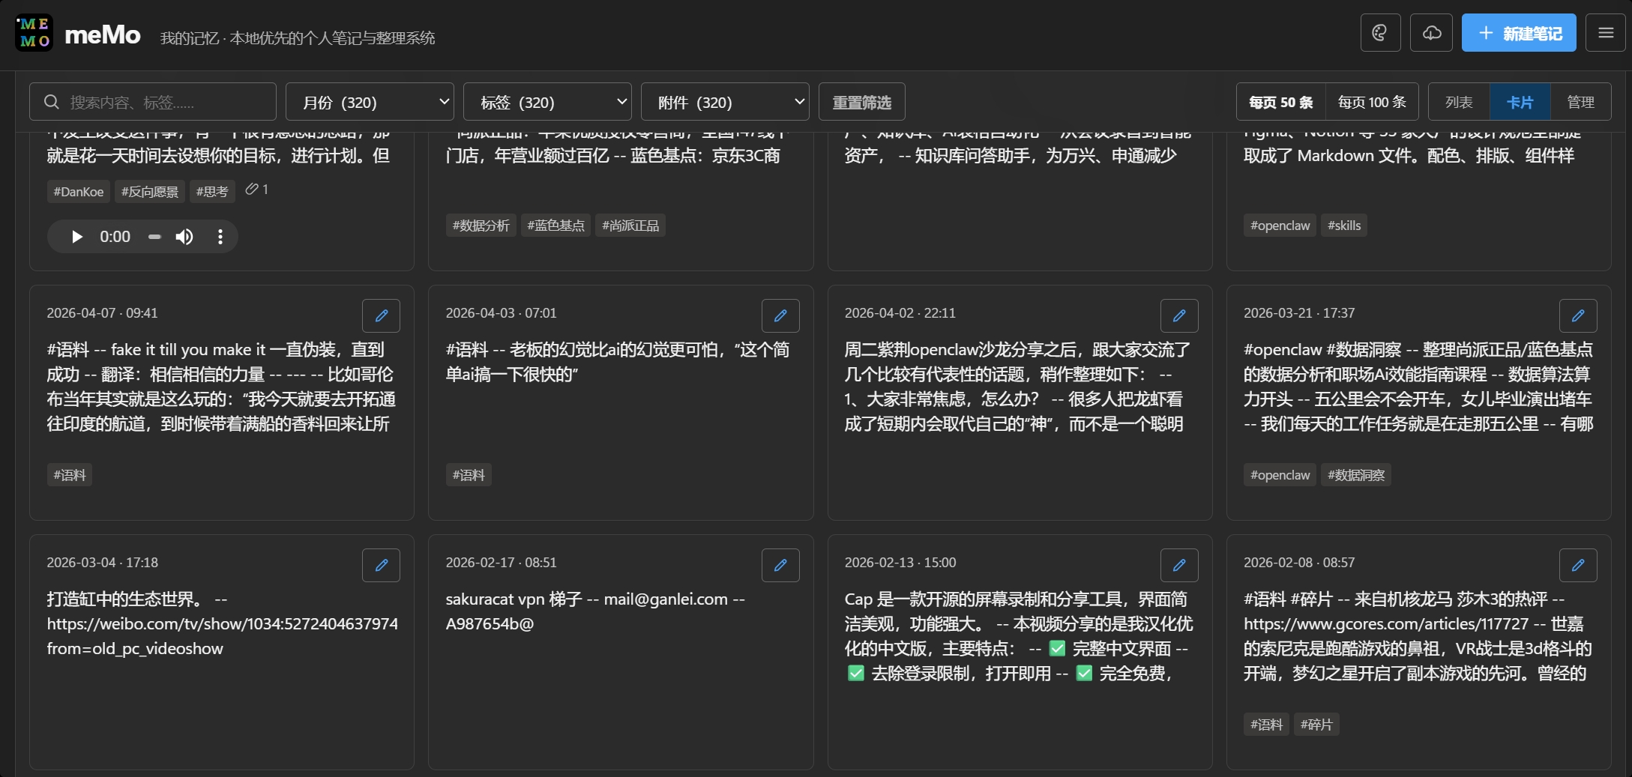This screenshot has height=777, width=1632.
Task: Edit the 2026-03-04 17:18 note
Action: pos(381,565)
